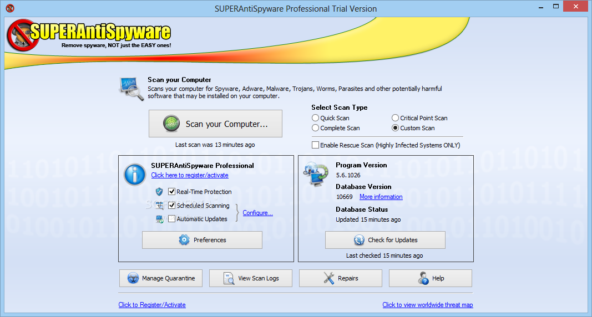Close the SUPERAntiSpyware window
Viewport: 592px width, 317px height.
pyautogui.click(x=576, y=7)
